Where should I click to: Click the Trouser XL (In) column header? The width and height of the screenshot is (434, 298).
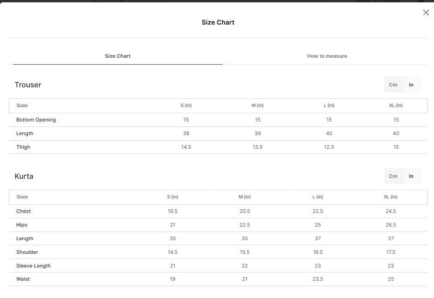tap(396, 105)
